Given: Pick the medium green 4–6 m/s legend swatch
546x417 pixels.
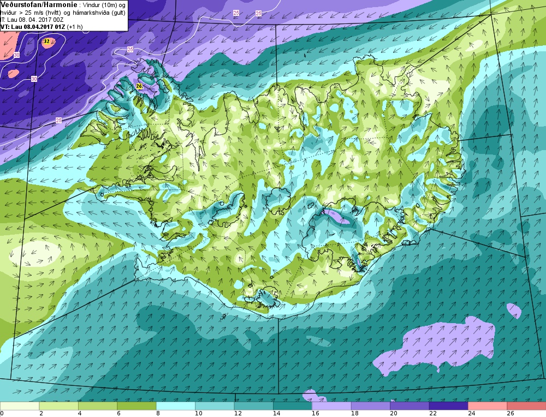Looking at the screenshot, I should [98, 406].
